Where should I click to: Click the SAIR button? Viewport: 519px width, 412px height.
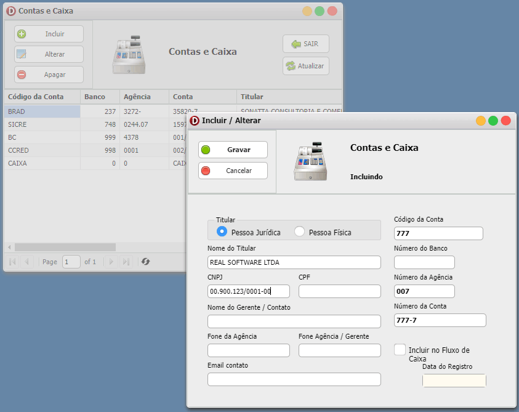point(305,44)
